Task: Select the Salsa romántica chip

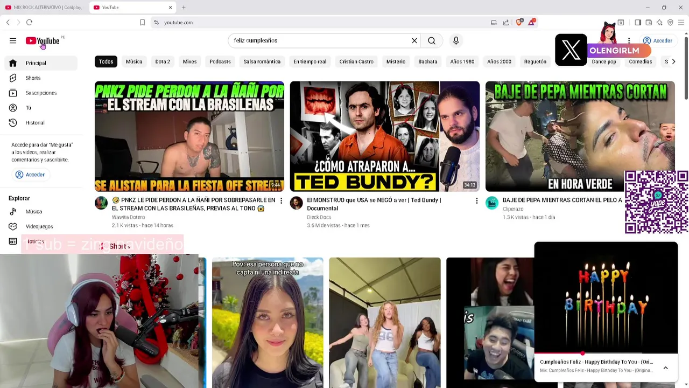Action: (262, 61)
